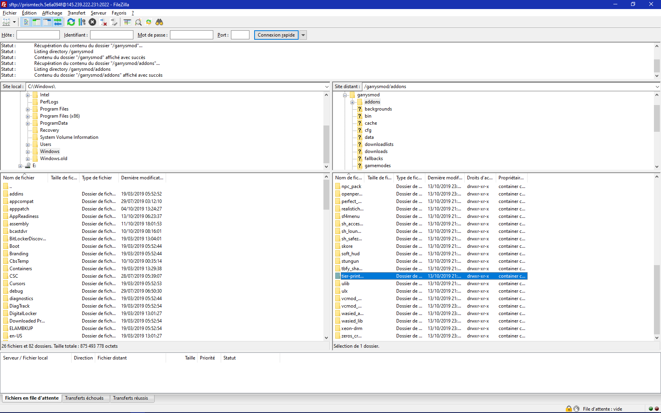Viewport: 661px width, 413px height.
Task: Sort local files by Nom de fichier
Action: pyautogui.click(x=24, y=178)
